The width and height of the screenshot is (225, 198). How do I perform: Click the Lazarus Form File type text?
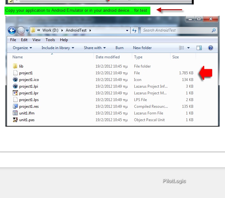tap(148, 113)
